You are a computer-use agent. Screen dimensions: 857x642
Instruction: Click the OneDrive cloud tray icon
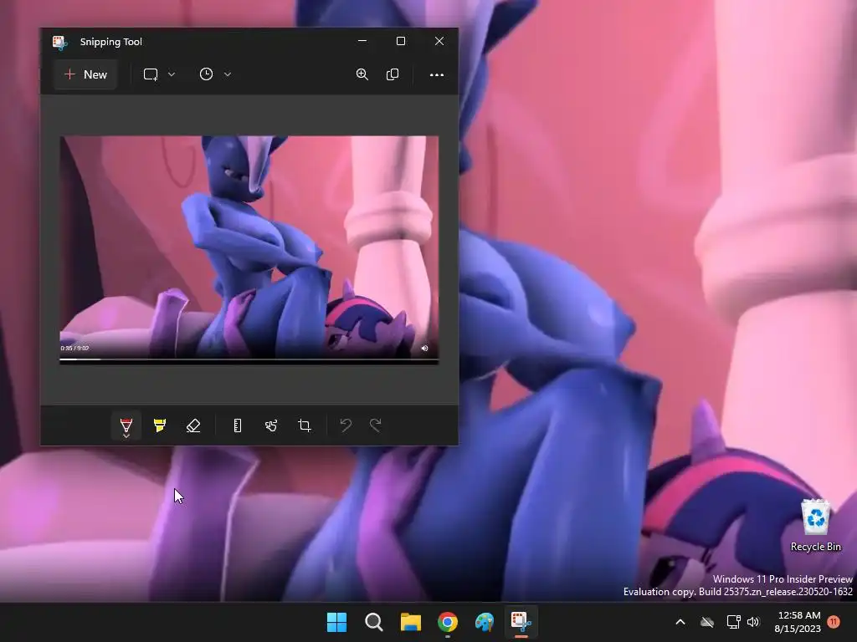click(x=707, y=622)
